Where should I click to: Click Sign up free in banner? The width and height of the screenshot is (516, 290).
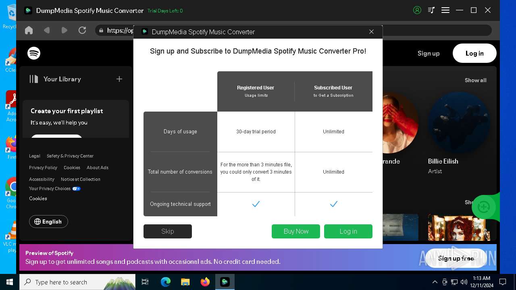coord(456,258)
